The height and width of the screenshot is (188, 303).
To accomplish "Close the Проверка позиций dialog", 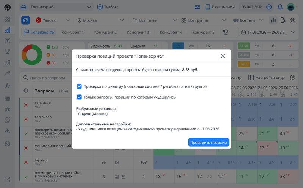I will pyautogui.click(x=223, y=56).
